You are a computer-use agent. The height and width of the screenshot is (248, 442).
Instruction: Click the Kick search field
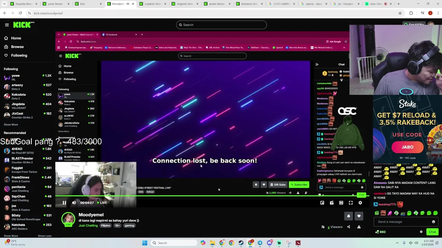coord(221,25)
